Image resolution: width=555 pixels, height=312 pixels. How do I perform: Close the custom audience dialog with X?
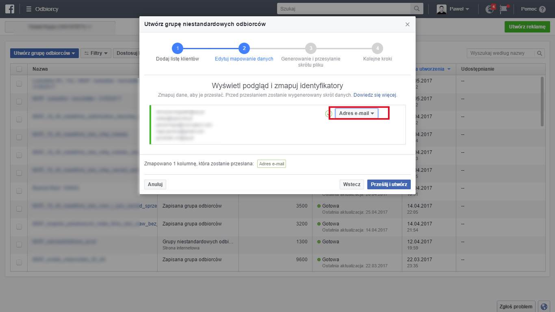coord(407,24)
